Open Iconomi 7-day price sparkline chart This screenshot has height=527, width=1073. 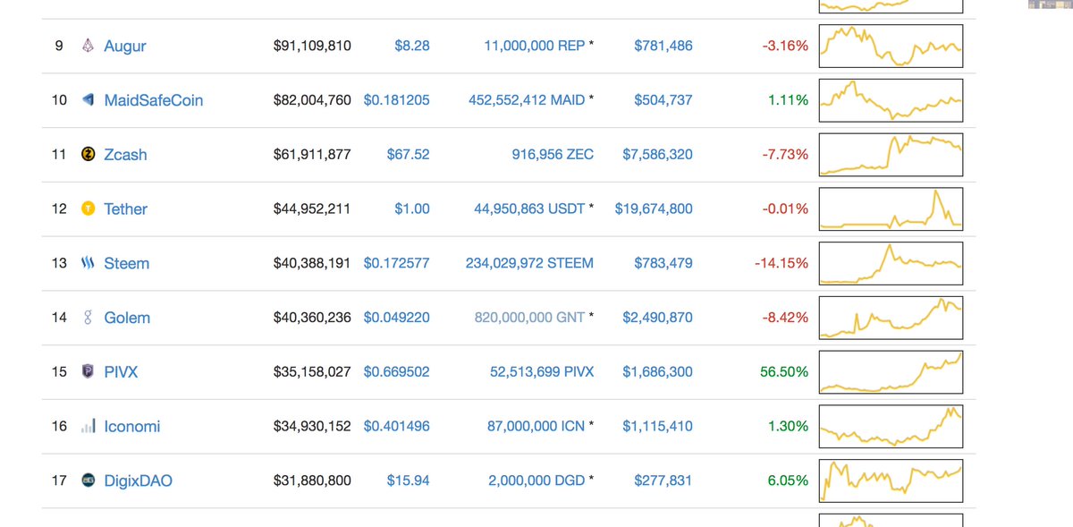tap(891, 426)
